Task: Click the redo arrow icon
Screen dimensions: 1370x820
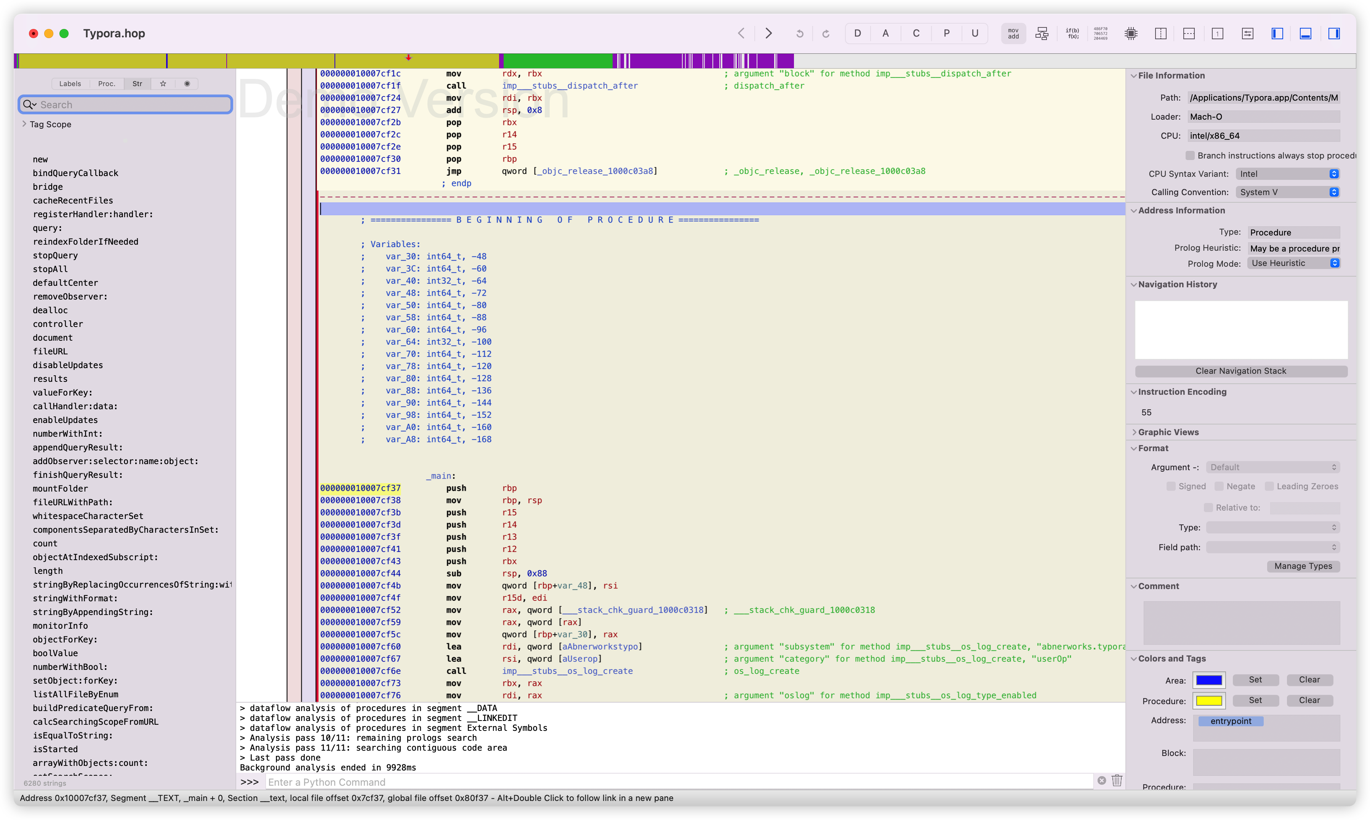Action: pyautogui.click(x=826, y=34)
